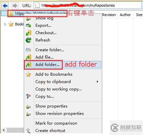Click the Create folder icon
This screenshot has height=135, width=143.
28,50
